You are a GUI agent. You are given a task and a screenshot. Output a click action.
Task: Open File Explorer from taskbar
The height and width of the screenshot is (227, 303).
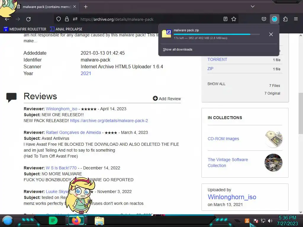point(99,221)
